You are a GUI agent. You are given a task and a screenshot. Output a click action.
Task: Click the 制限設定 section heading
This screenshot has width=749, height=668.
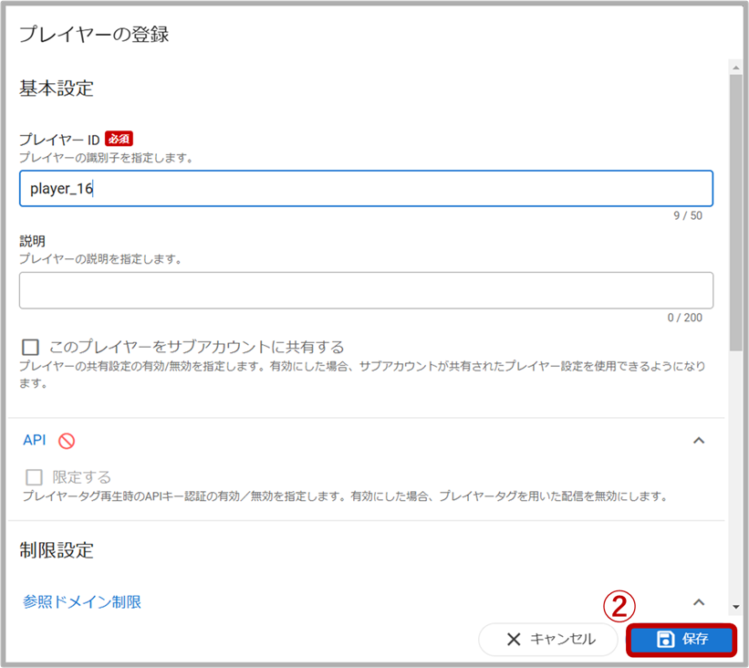[x=57, y=550]
